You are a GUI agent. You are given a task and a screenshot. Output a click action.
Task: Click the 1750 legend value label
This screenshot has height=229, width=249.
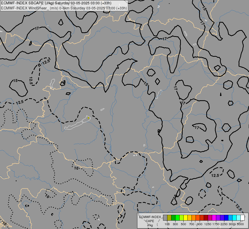216,224
